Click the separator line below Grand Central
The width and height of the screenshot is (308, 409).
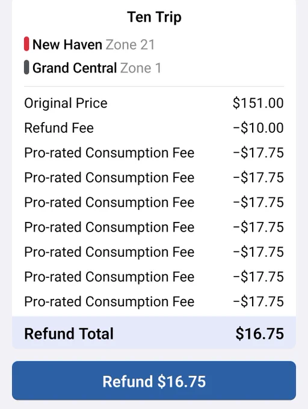pos(154,86)
